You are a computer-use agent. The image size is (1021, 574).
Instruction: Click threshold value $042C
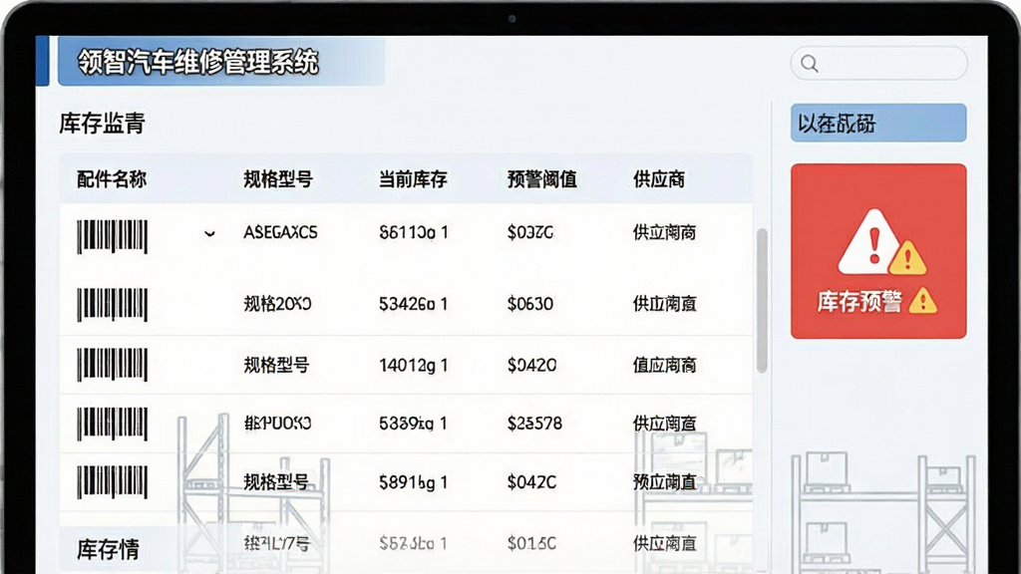[532, 482]
